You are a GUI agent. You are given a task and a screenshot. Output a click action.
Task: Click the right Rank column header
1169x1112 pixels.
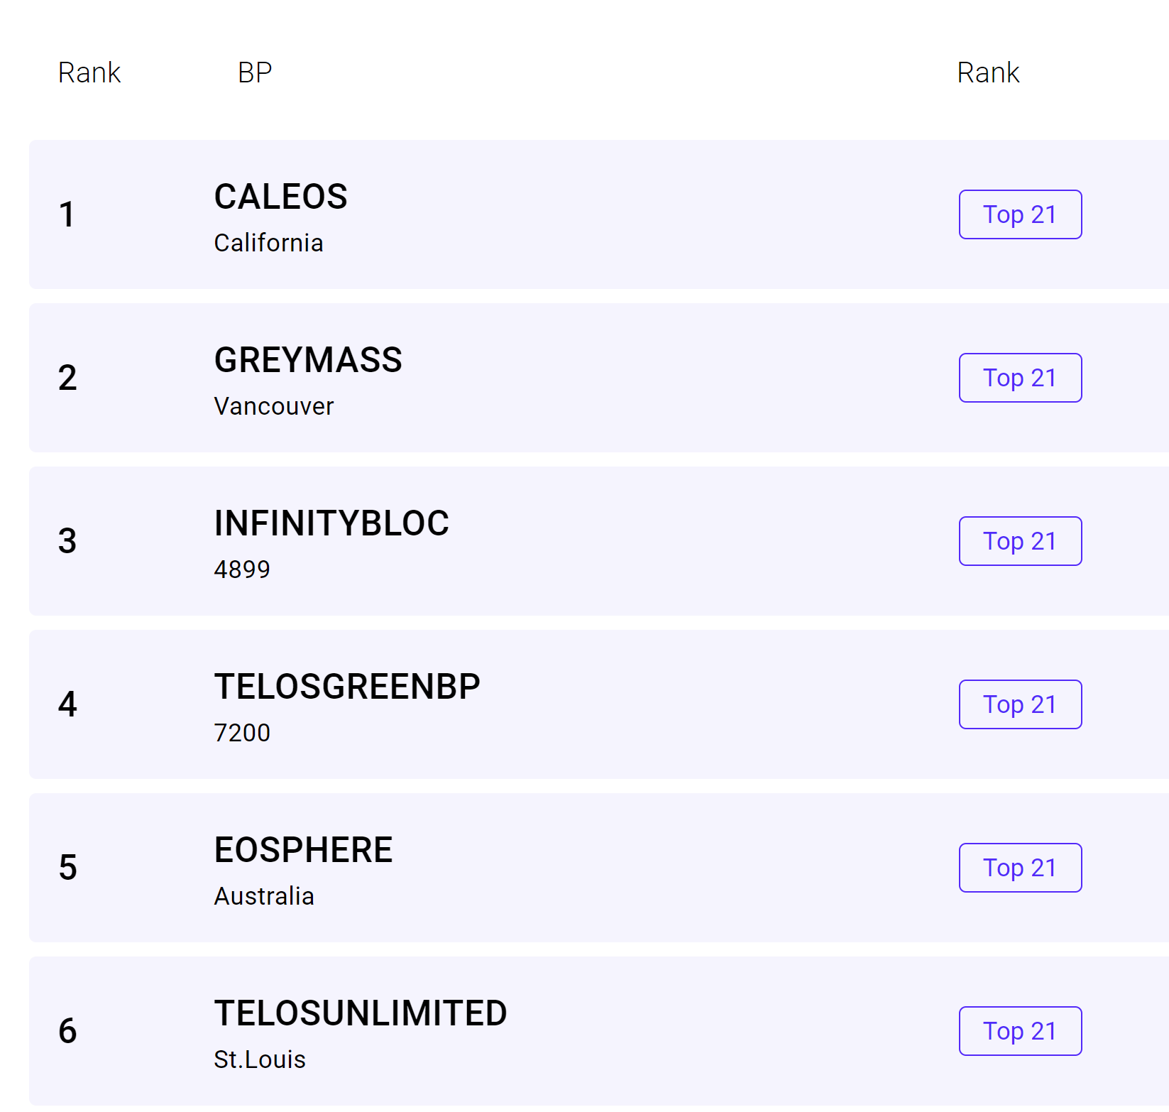click(988, 72)
